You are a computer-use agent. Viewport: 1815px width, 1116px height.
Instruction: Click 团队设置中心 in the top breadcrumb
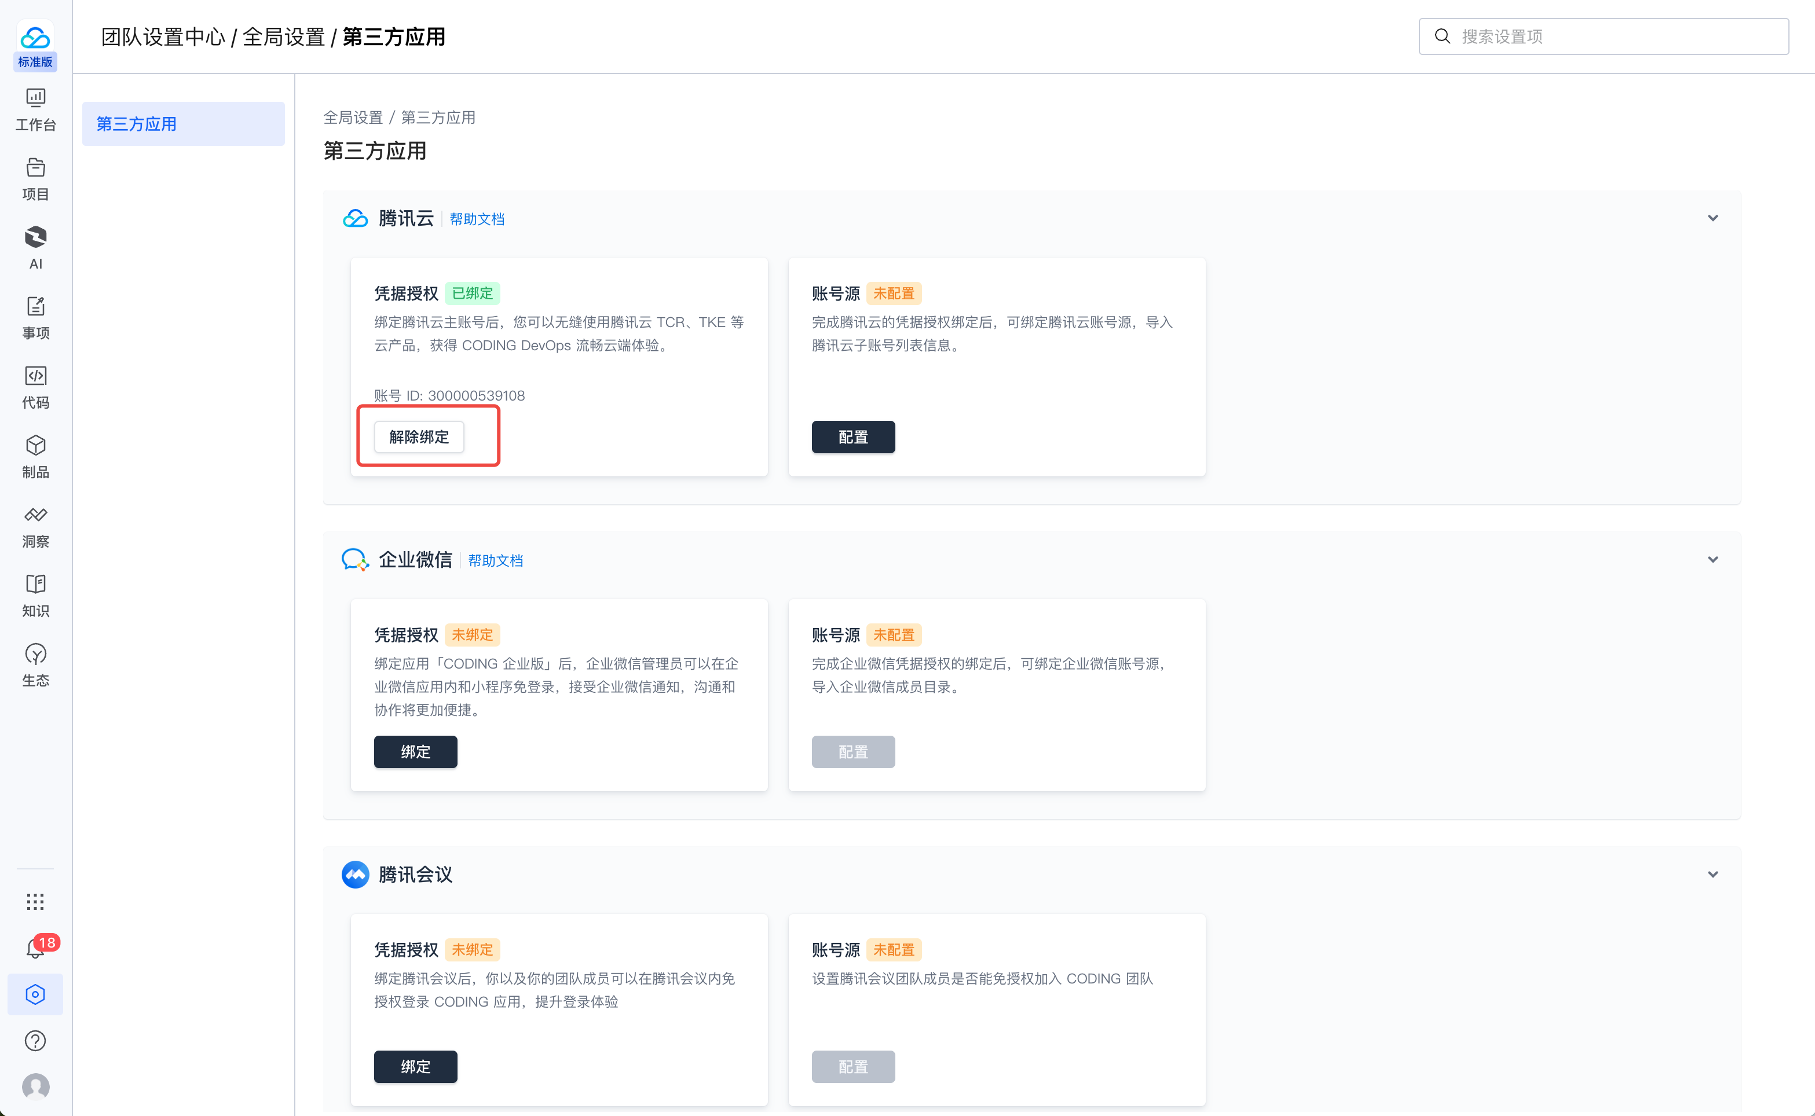coord(163,37)
